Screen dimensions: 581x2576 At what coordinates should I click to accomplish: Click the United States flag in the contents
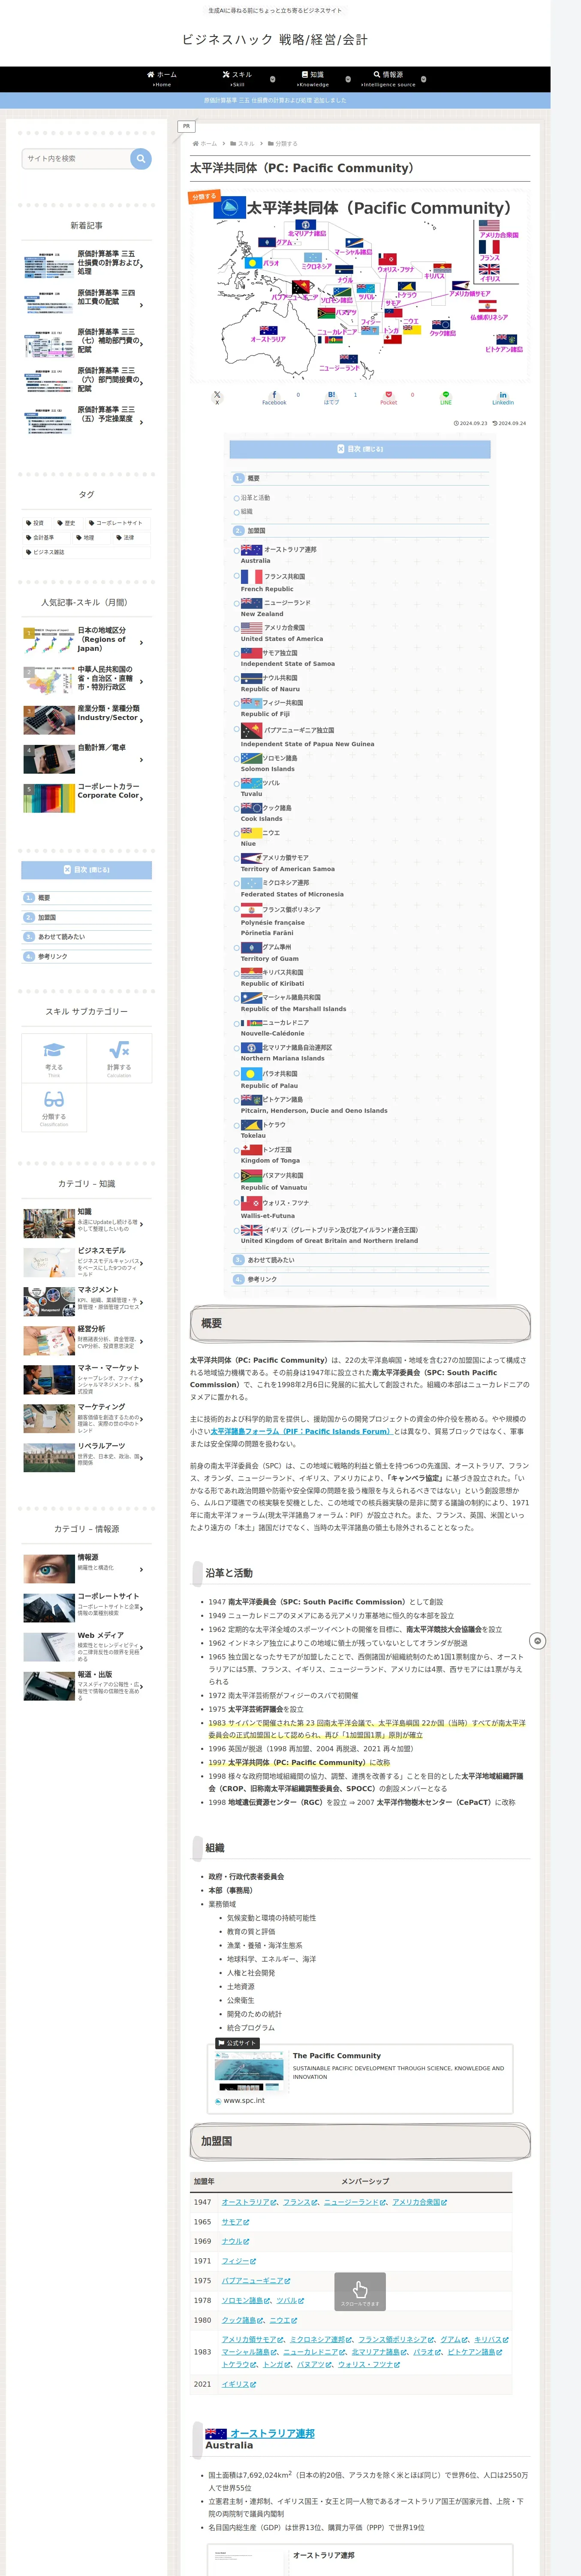252,628
